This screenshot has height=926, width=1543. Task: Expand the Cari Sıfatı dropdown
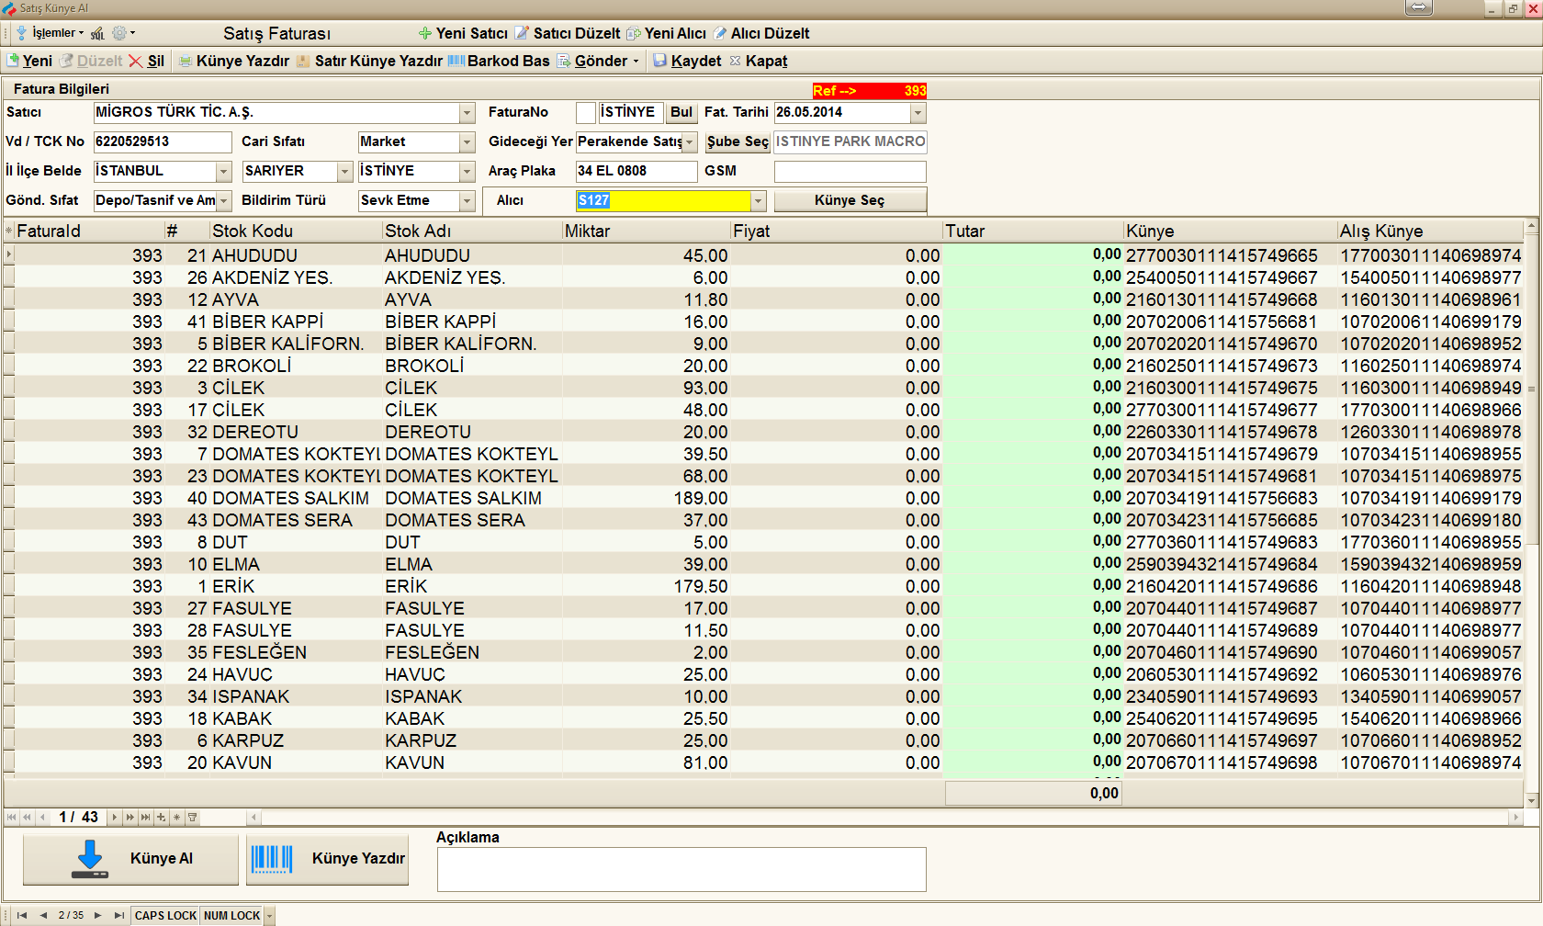click(x=467, y=142)
